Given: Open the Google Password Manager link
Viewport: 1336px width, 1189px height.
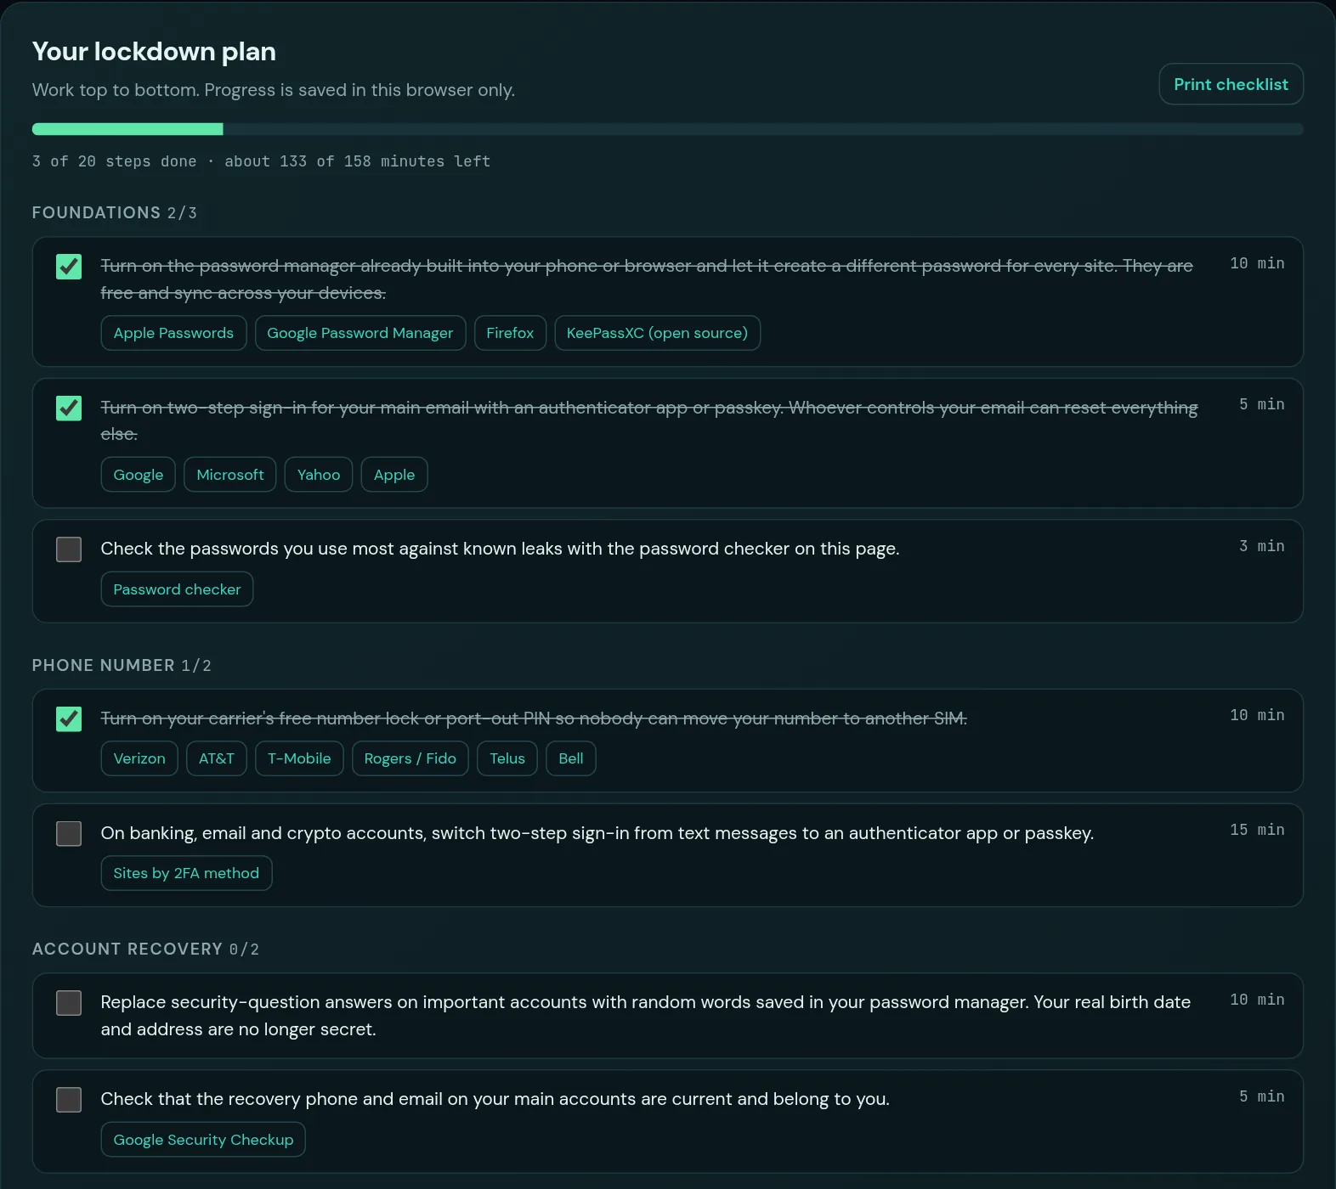Looking at the screenshot, I should 360,333.
